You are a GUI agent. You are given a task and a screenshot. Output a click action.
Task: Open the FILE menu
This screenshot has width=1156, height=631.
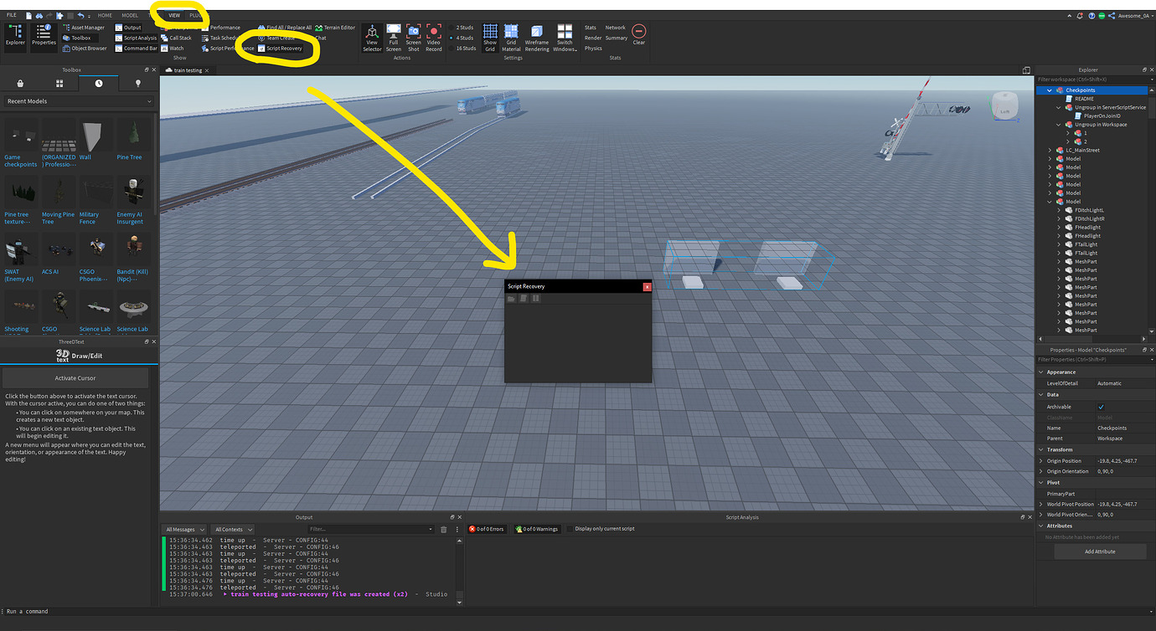click(10, 14)
